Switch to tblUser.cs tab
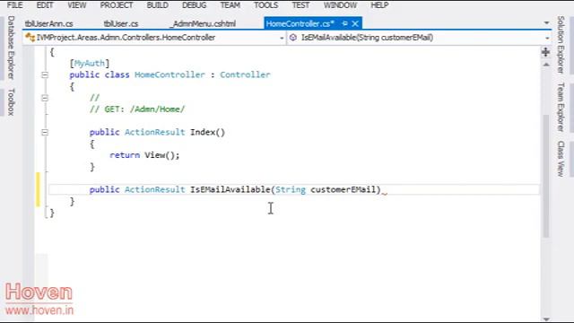This screenshot has width=574, height=323. click(x=121, y=24)
